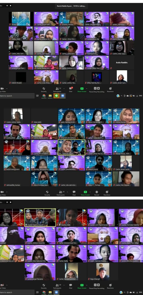Click Share Screen in the 43-participant meeting
Screen dimensions: 143x295
(x=85, y=193)
